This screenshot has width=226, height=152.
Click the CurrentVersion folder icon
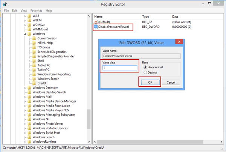(34, 38)
